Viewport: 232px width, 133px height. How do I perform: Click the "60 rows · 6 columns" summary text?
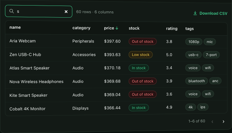(95, 12)
